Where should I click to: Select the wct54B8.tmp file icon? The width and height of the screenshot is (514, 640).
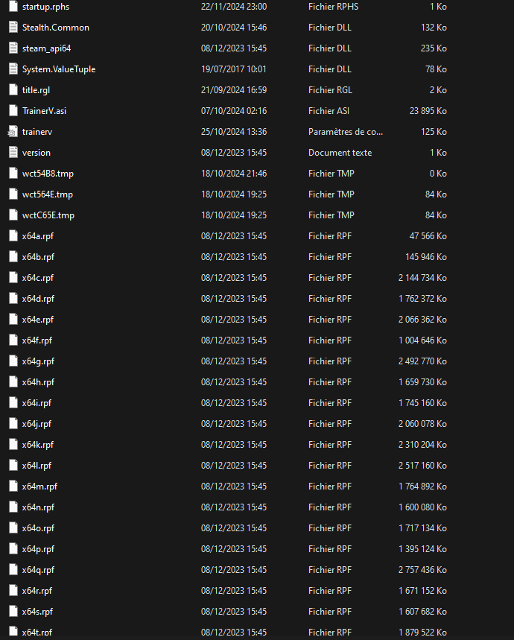pyautogui.click(x=13, y=174)
